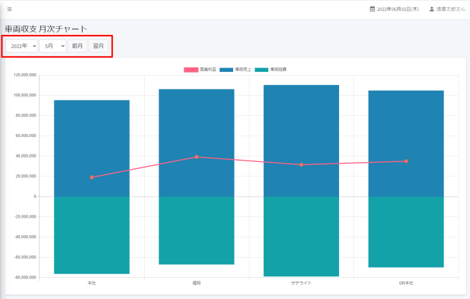This screenshot has height=299, width=470.
Task: Click the calendar icon beside the date
Action: click(372, 9)
